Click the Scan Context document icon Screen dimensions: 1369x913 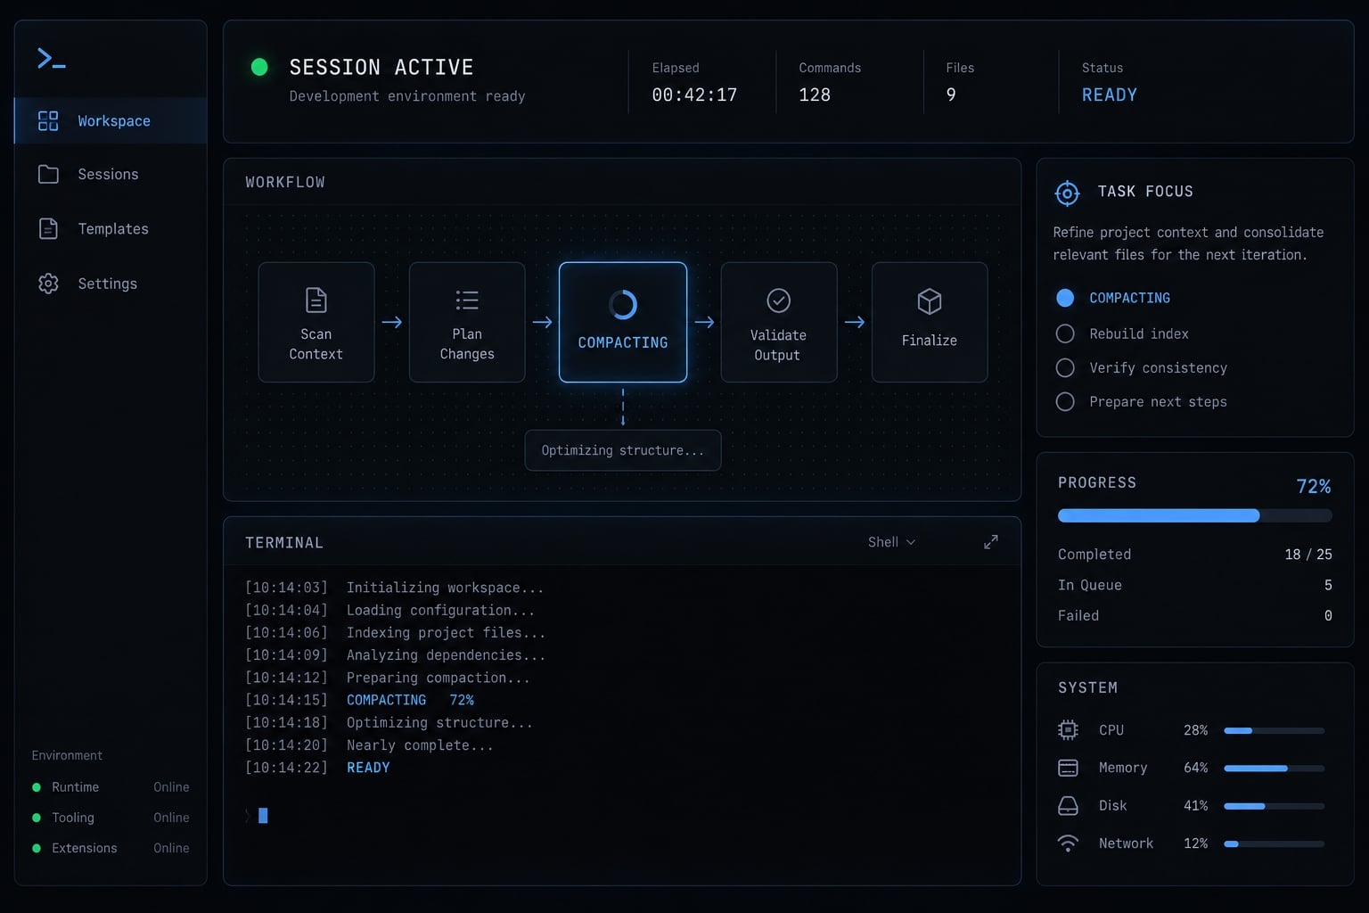click(x=316, y=300)
